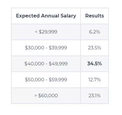Select the $30,000 lower bound text
This screenshot has height=115, width=122.
(35, 48)
